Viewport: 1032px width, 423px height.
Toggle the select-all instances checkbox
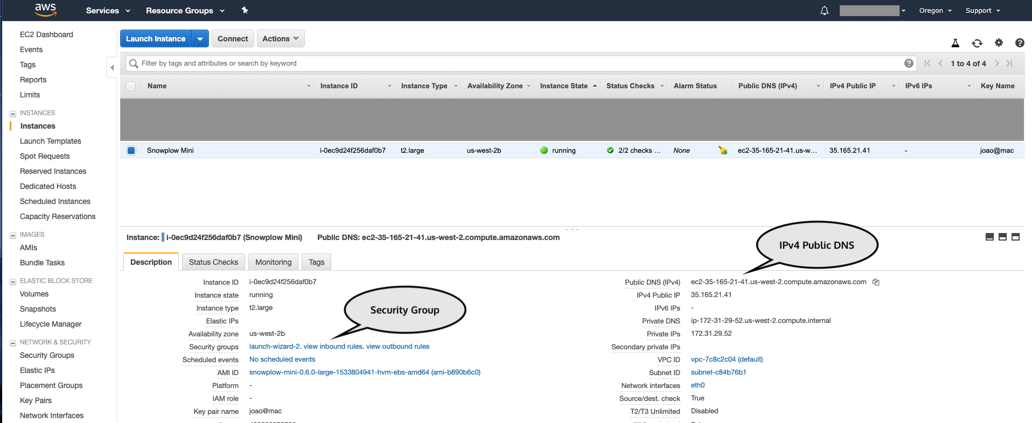[x=131, y=86]
